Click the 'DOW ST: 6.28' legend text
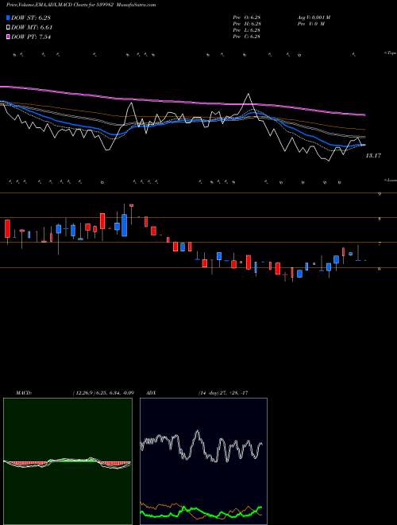The width and height of the screenshot is (397, 525). coord(31,17)
